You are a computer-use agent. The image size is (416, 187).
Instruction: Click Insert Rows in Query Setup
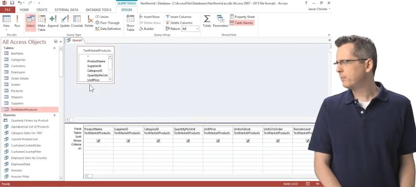[x=149, y=17]
